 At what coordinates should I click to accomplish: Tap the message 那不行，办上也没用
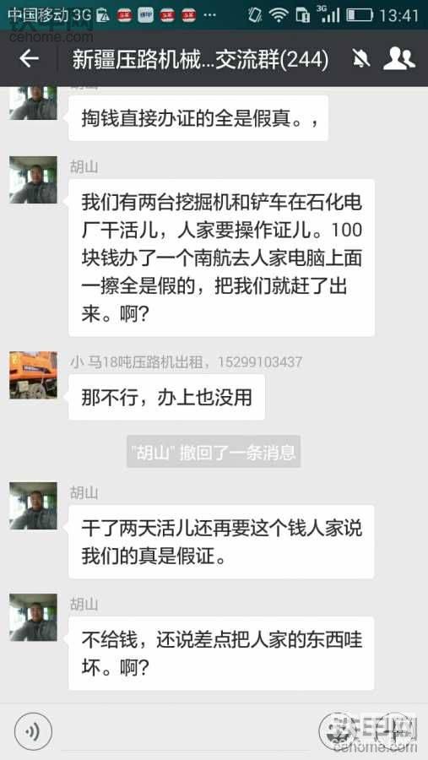pyautogui.click(x=167, y=398)
